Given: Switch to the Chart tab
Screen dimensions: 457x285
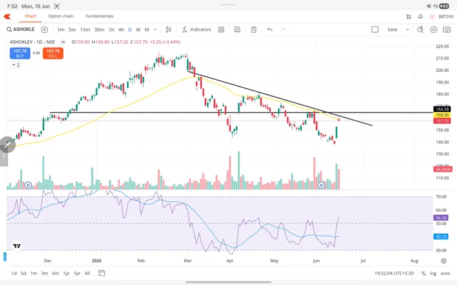Looking at the screenshot, I should [30, 16].
